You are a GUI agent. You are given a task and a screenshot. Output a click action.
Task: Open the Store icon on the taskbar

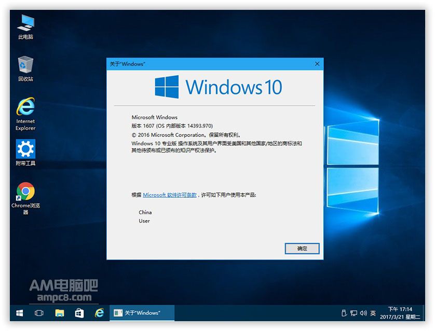point(79,313)
